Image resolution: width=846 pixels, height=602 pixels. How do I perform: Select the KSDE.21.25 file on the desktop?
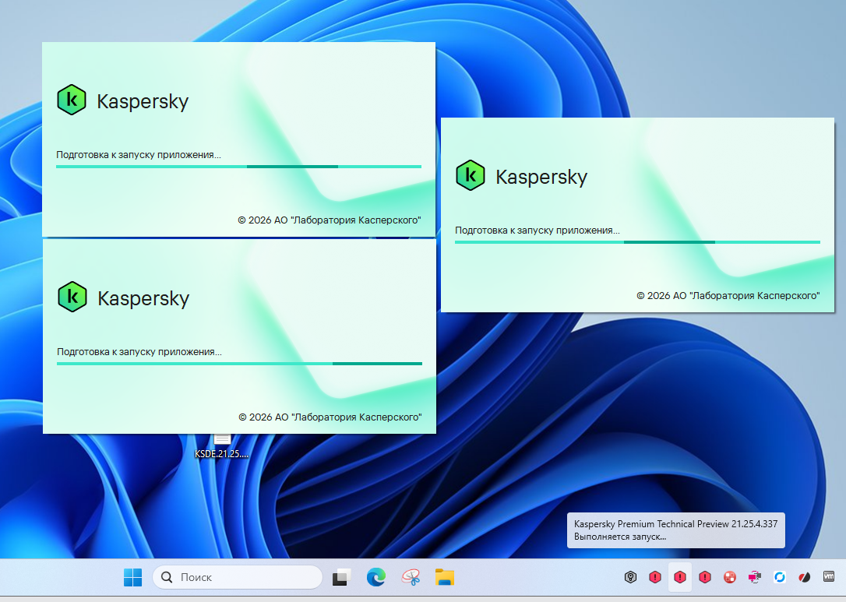coord(222,447)
